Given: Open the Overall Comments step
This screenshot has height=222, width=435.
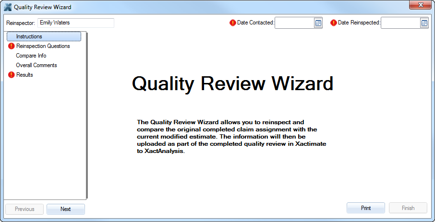Looking at the screenshot, I should [x=36, y=65].
